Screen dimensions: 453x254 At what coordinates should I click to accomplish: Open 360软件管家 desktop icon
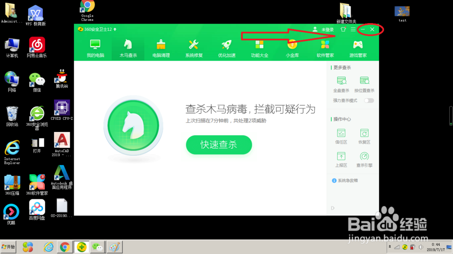pos(37,185)
